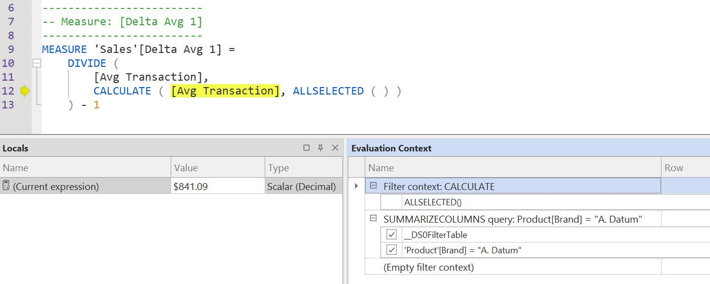Uncheck the 'Product'[Brand] = "A. Datum" filter
This screenshot has width=710, height=284.
click(392, 250)
